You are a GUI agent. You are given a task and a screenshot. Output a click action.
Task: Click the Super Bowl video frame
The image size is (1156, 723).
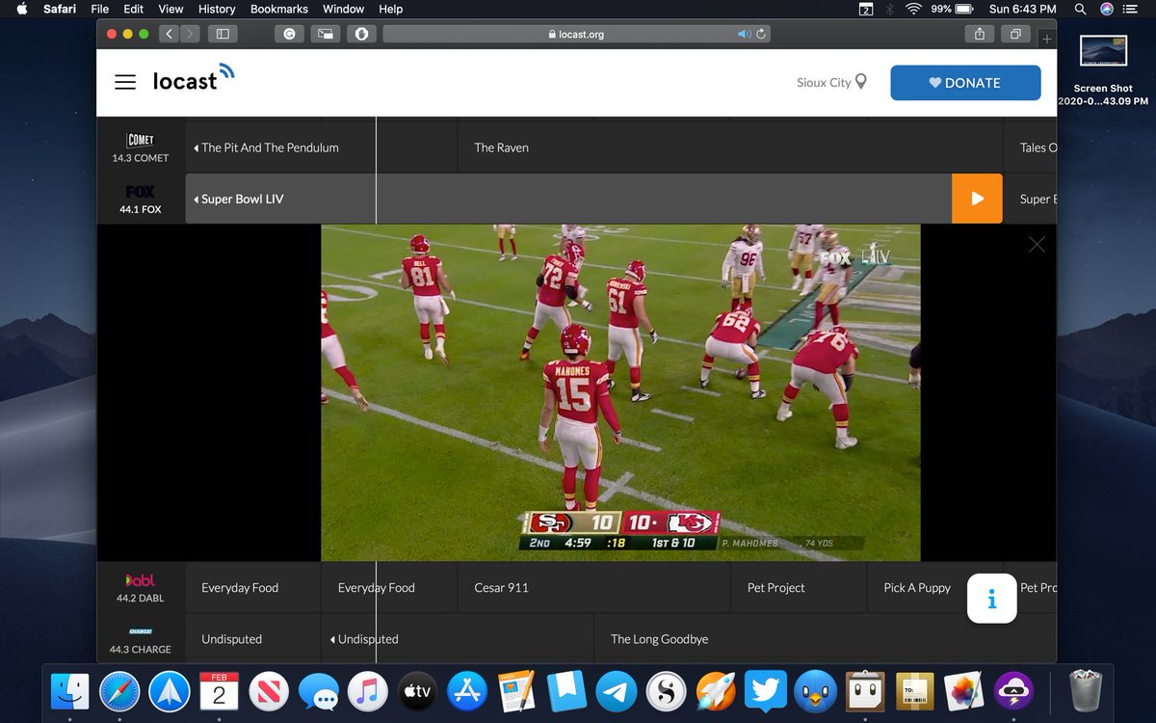coord(620,392)
